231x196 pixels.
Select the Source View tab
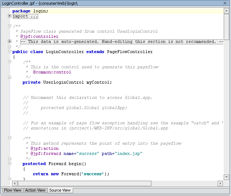pos(60,190)
